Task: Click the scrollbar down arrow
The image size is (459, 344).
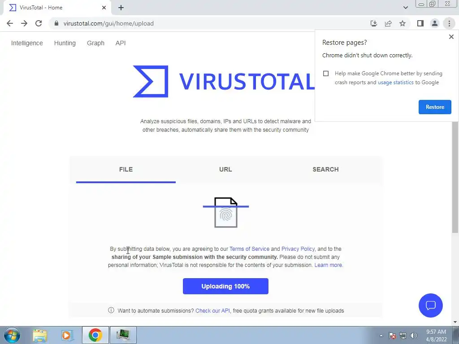Action: 455,322
